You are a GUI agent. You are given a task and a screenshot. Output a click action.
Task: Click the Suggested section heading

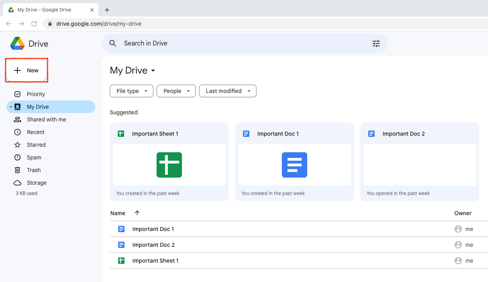coord(124,112)
